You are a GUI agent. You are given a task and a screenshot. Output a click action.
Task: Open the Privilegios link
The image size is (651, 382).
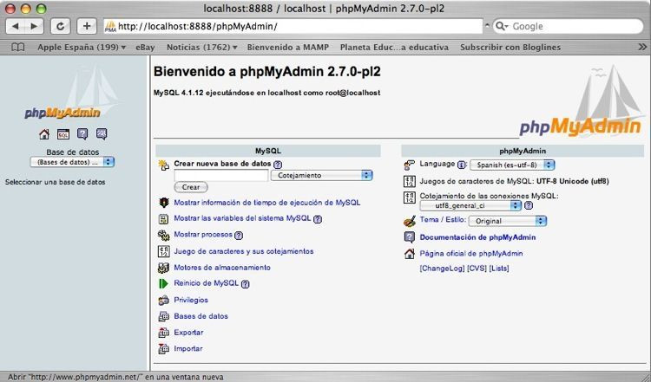(191, 300)
